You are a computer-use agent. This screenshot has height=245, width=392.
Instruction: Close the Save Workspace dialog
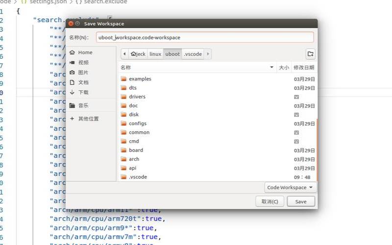pyautogui.click(x=71, y=24)
